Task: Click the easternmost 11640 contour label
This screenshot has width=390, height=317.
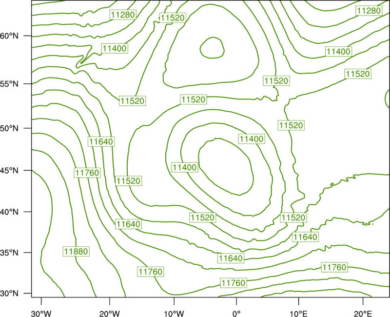Action: [305, 237]
